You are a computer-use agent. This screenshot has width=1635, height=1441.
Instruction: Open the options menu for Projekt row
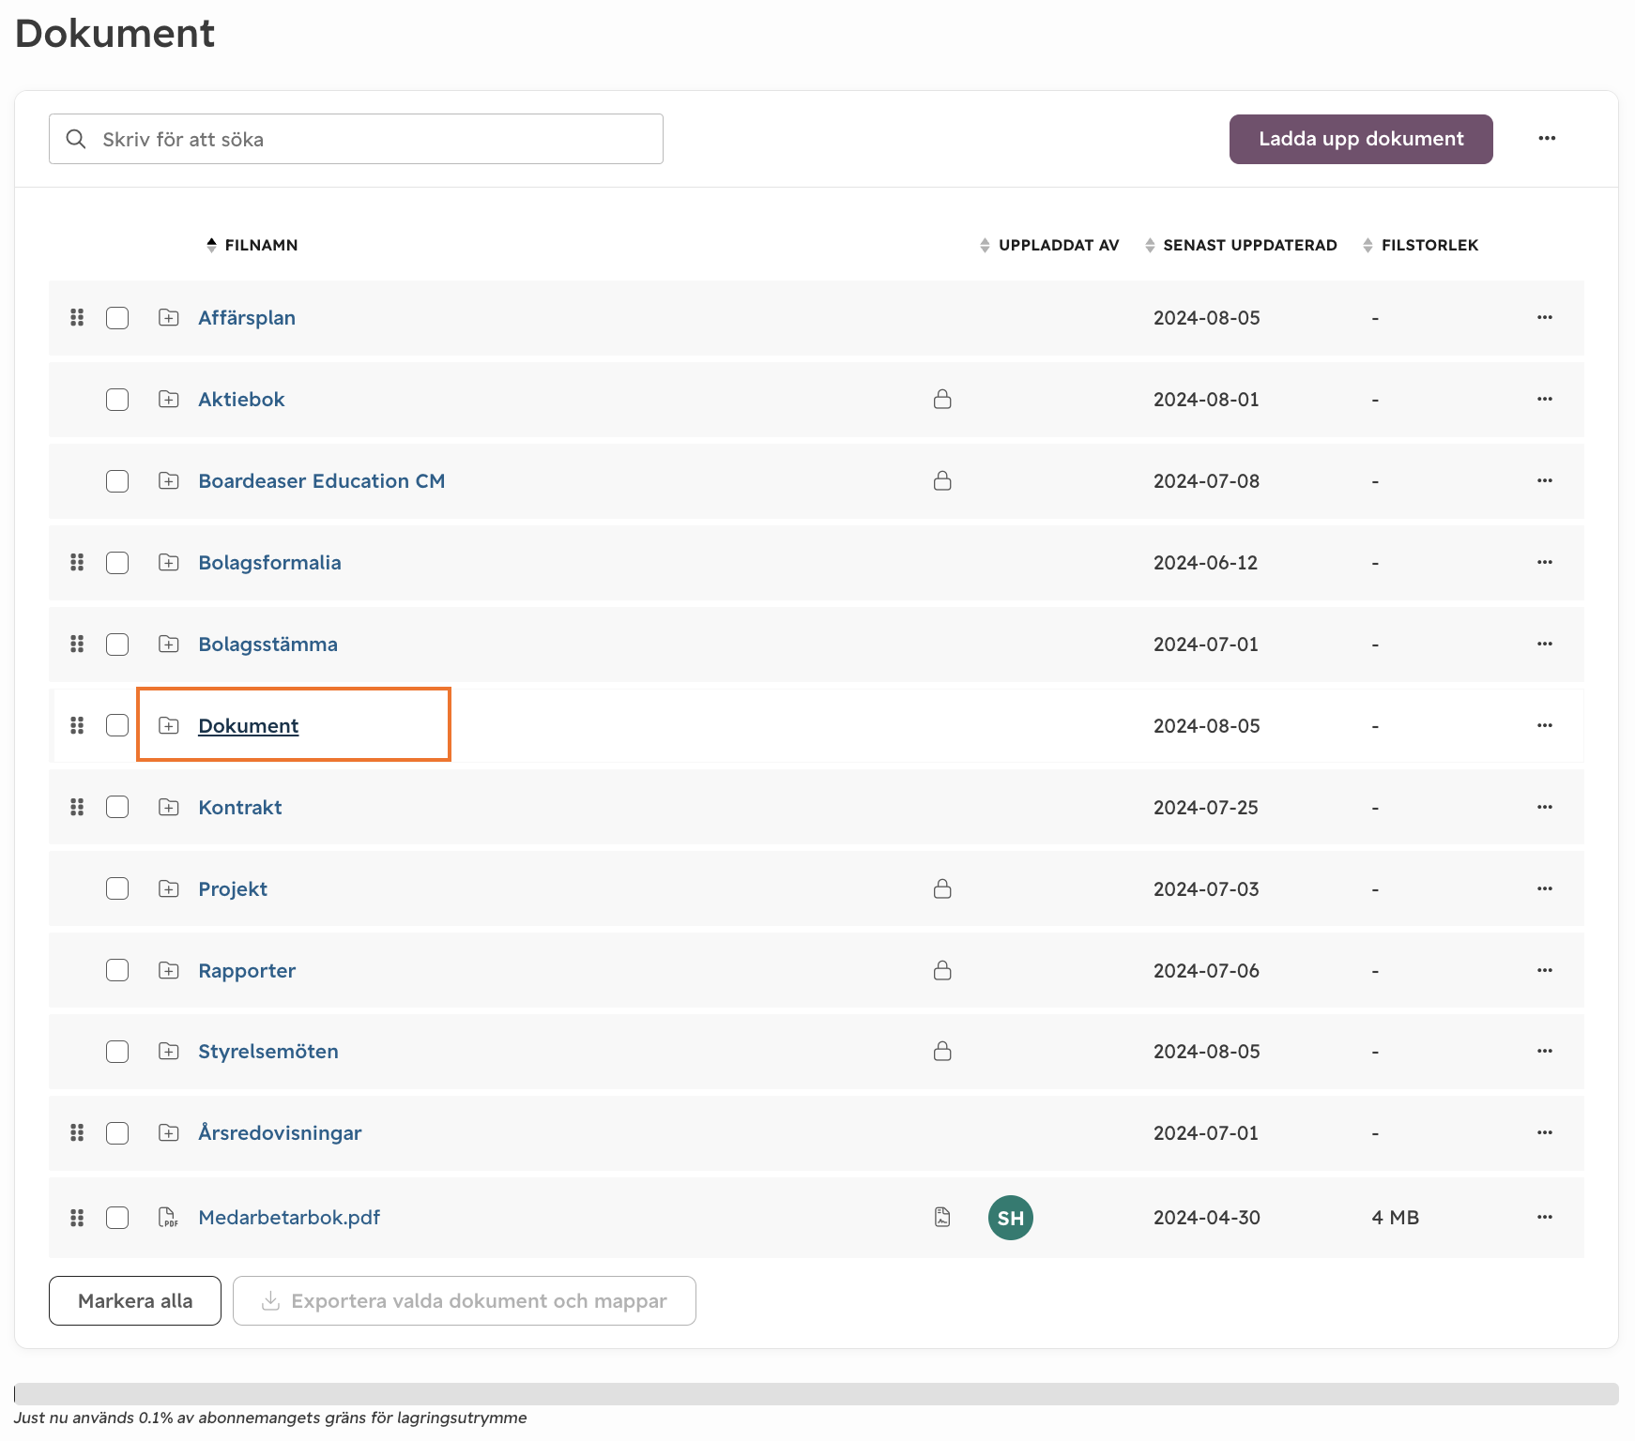coord(1545,889)
